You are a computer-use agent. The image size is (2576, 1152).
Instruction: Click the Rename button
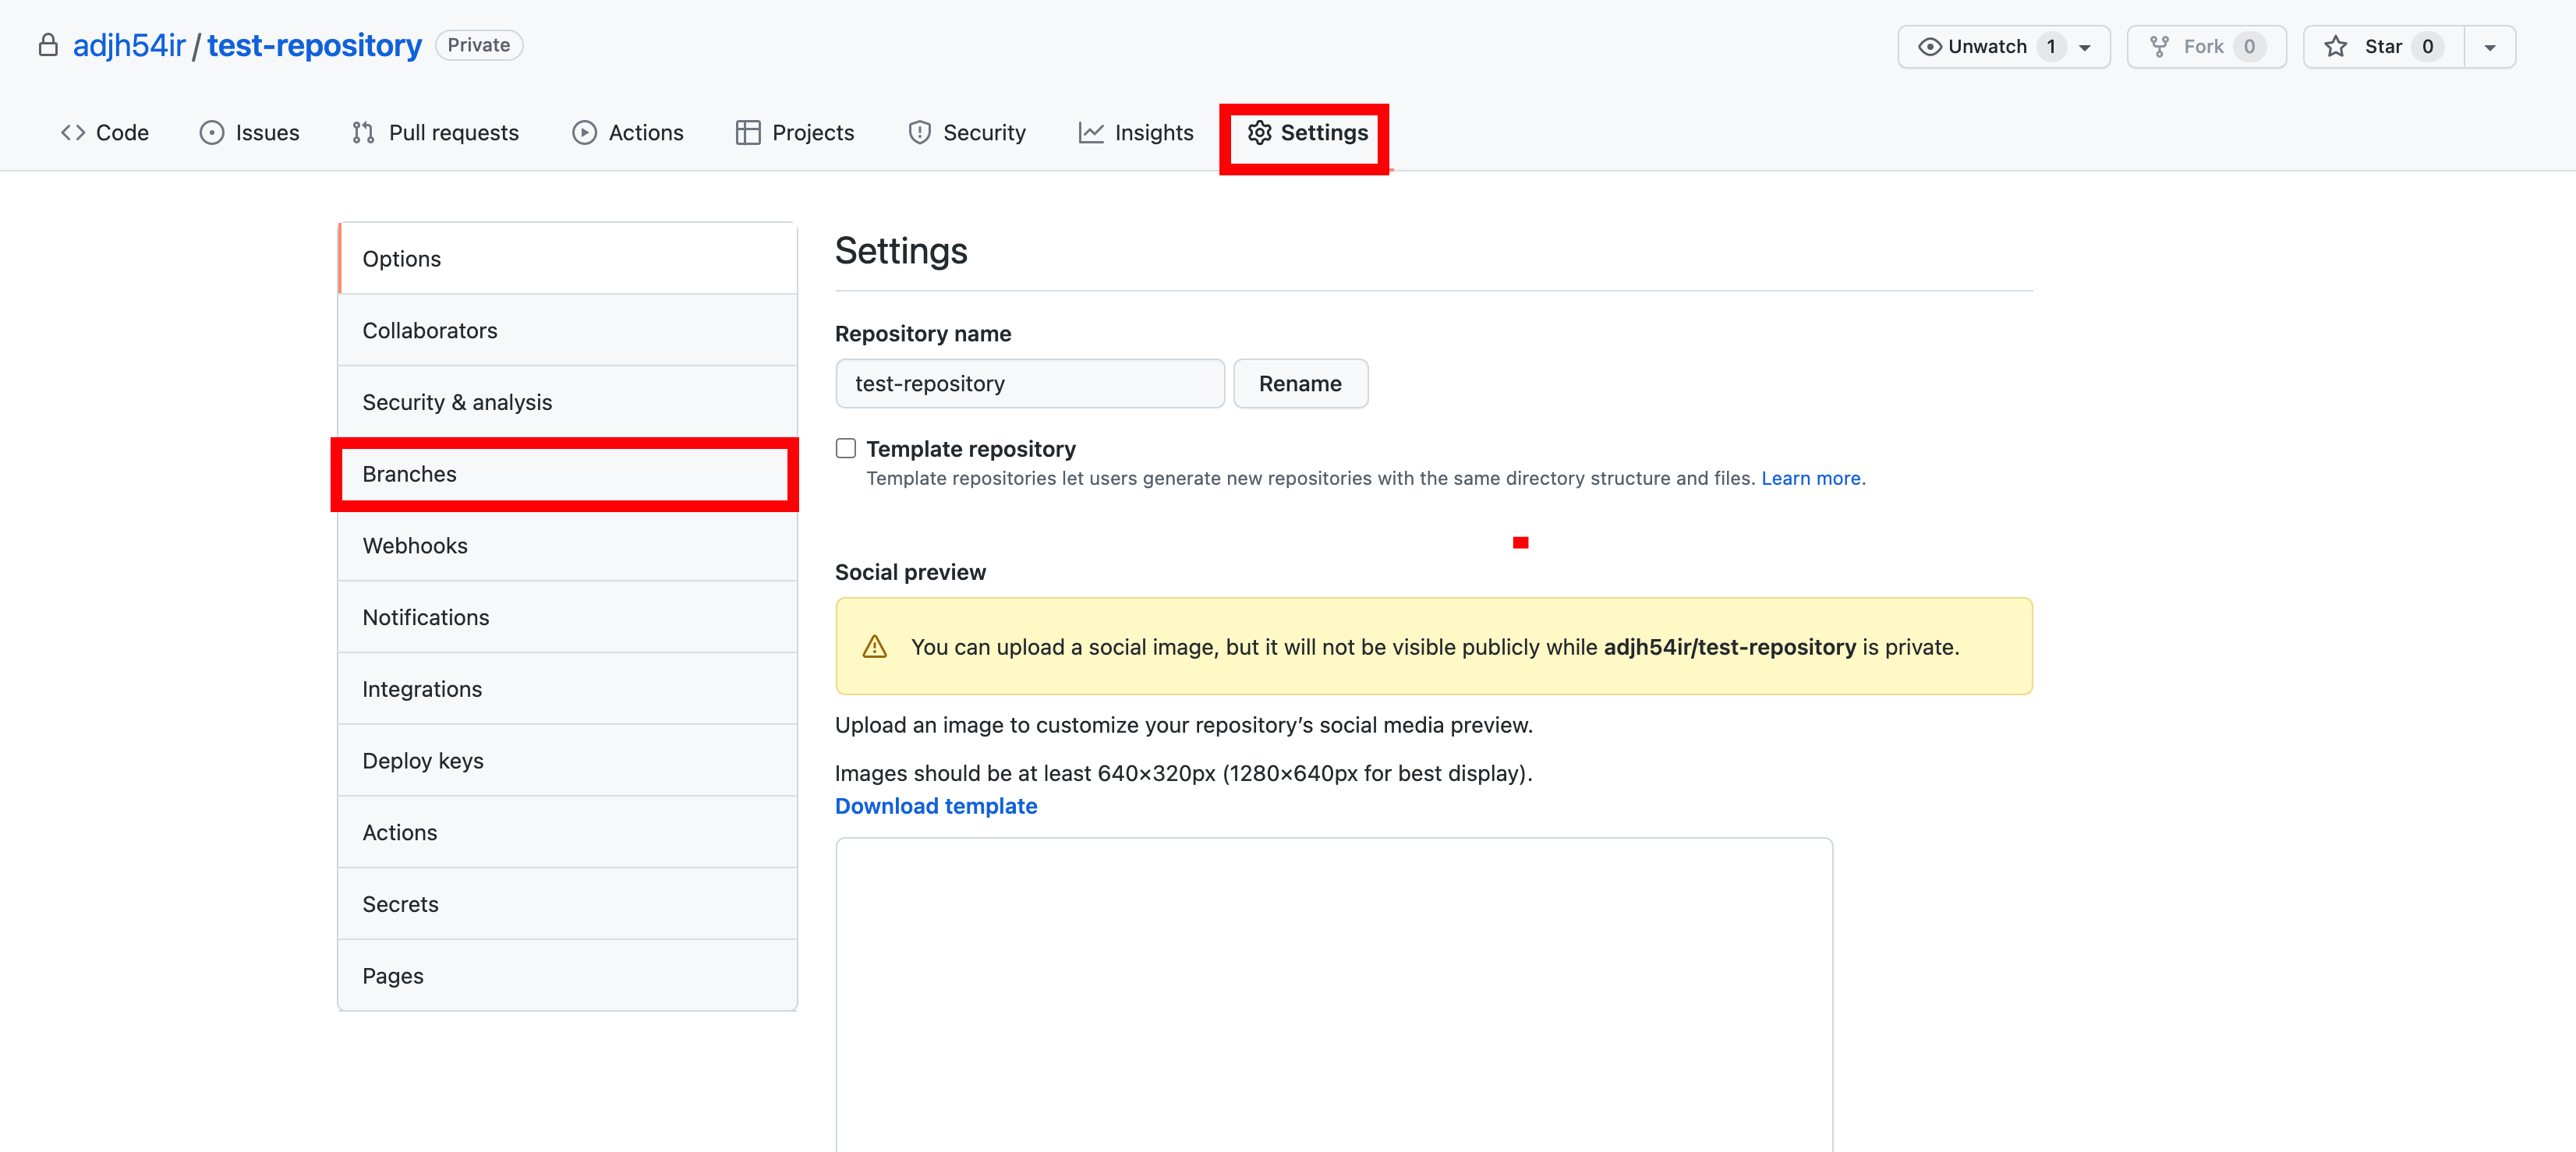[1300, 384]
